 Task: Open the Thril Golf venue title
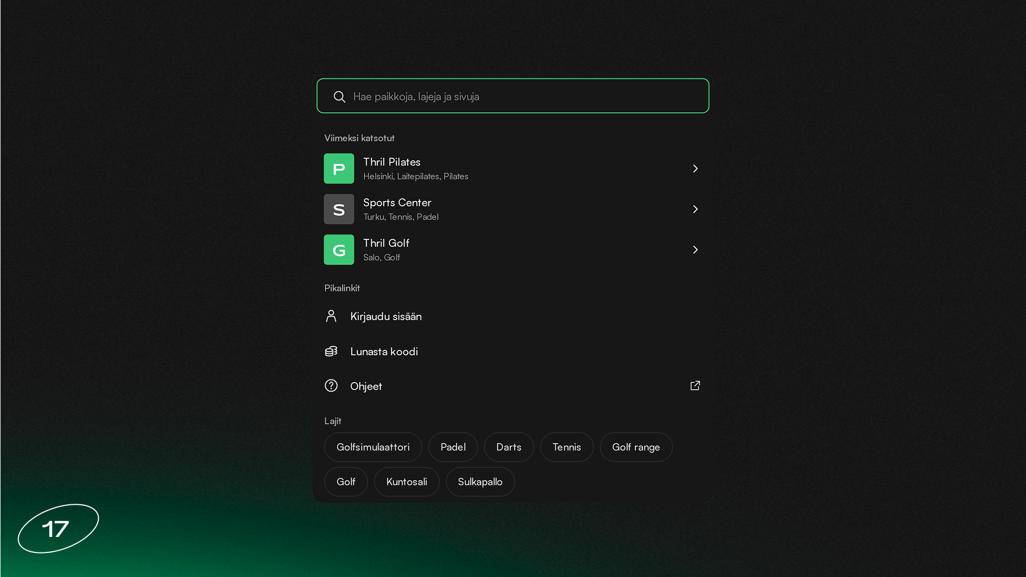click(x=386, y=243)
